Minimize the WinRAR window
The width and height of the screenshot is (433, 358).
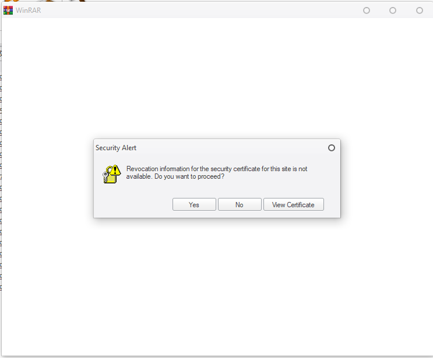[367, 10]
